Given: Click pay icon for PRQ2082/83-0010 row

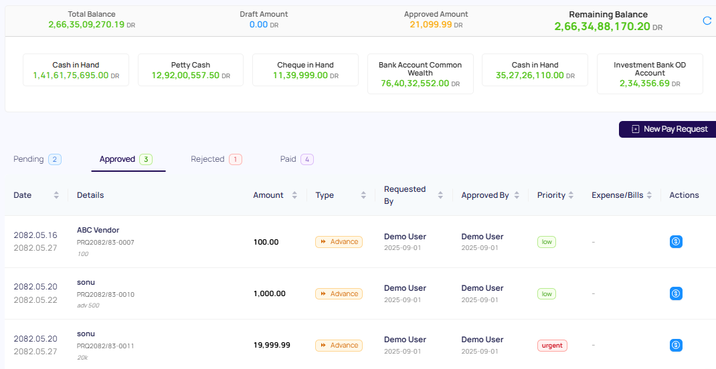Looking at the screenshot, I should point(676,293).
